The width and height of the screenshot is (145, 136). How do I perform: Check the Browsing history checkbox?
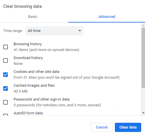(x=6, y=47)
